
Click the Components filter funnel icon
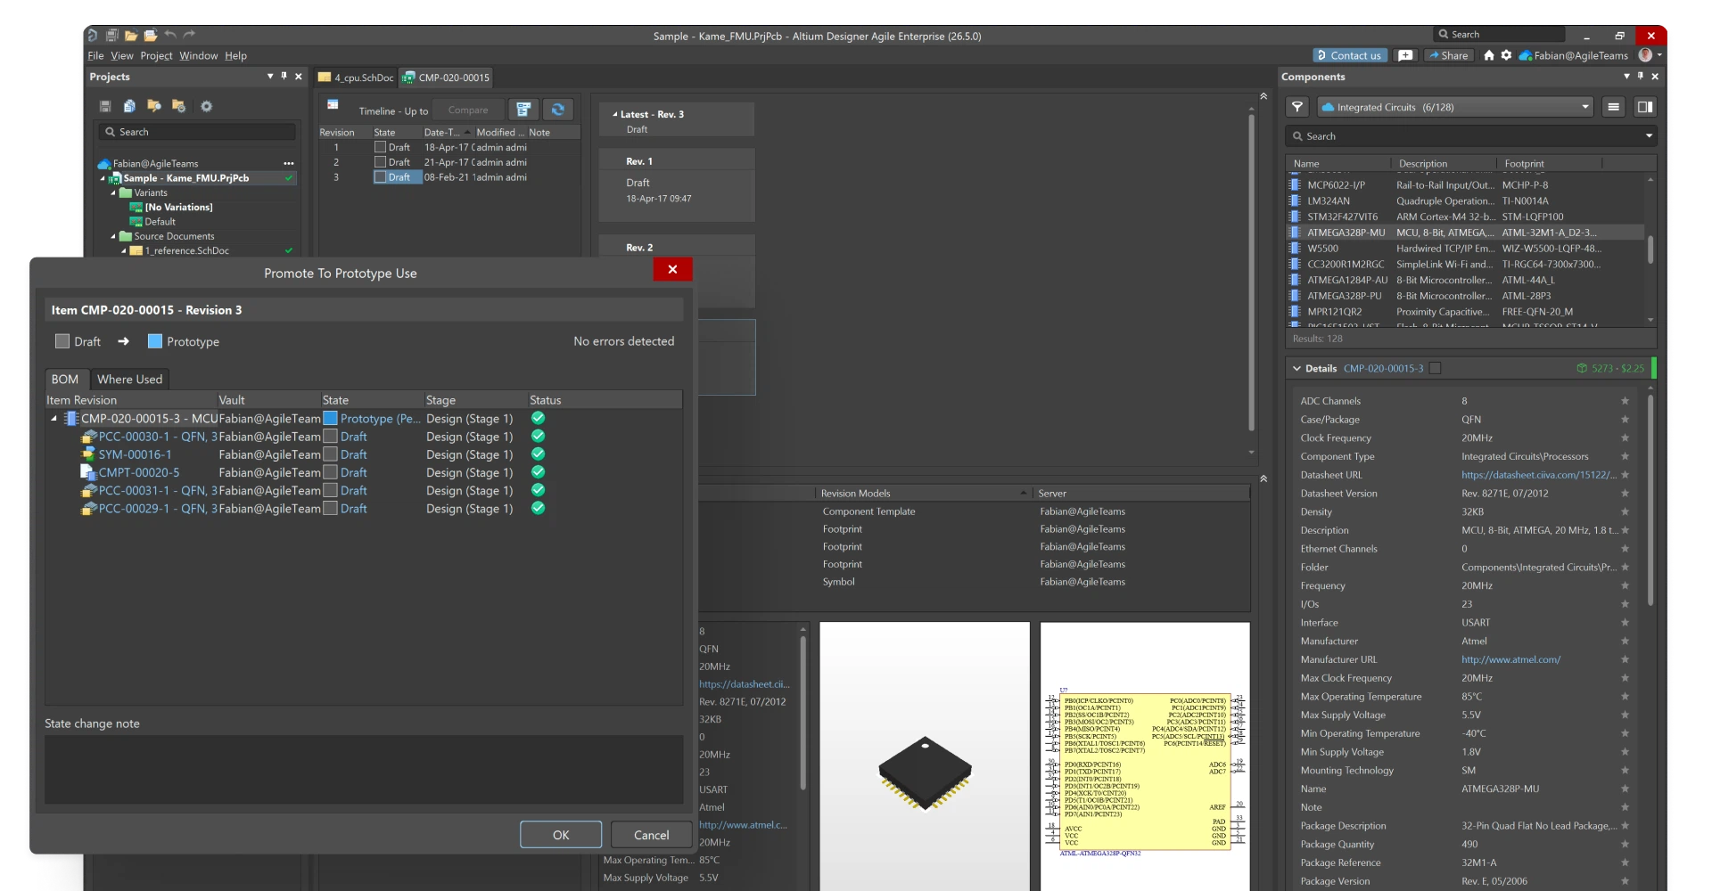[x=1297, y=107]
